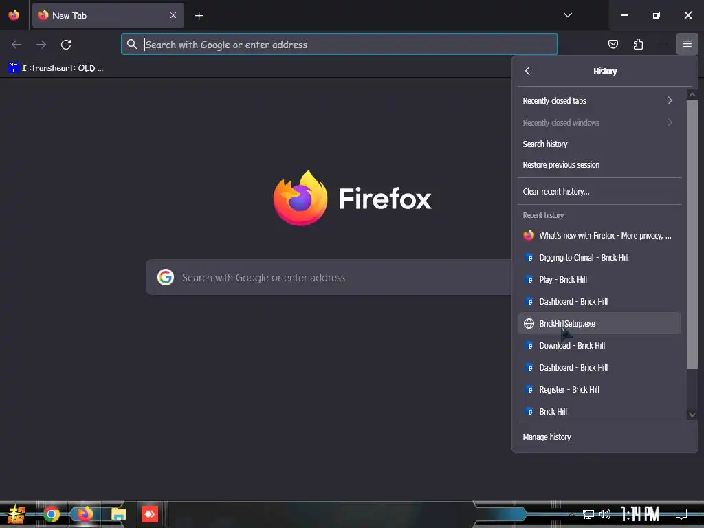Screen dimensions: 704x528
Task: Click the network tray icon
Action: (588, 514)
